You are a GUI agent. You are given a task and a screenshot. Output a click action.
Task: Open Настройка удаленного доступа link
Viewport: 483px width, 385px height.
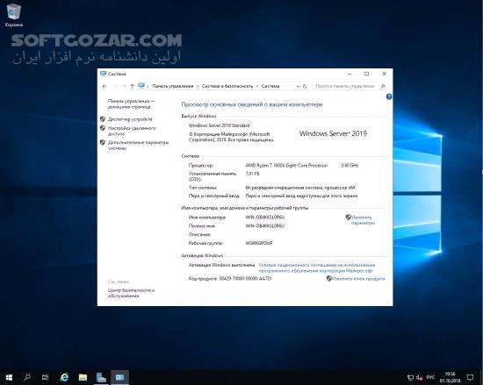click(132, 131)
